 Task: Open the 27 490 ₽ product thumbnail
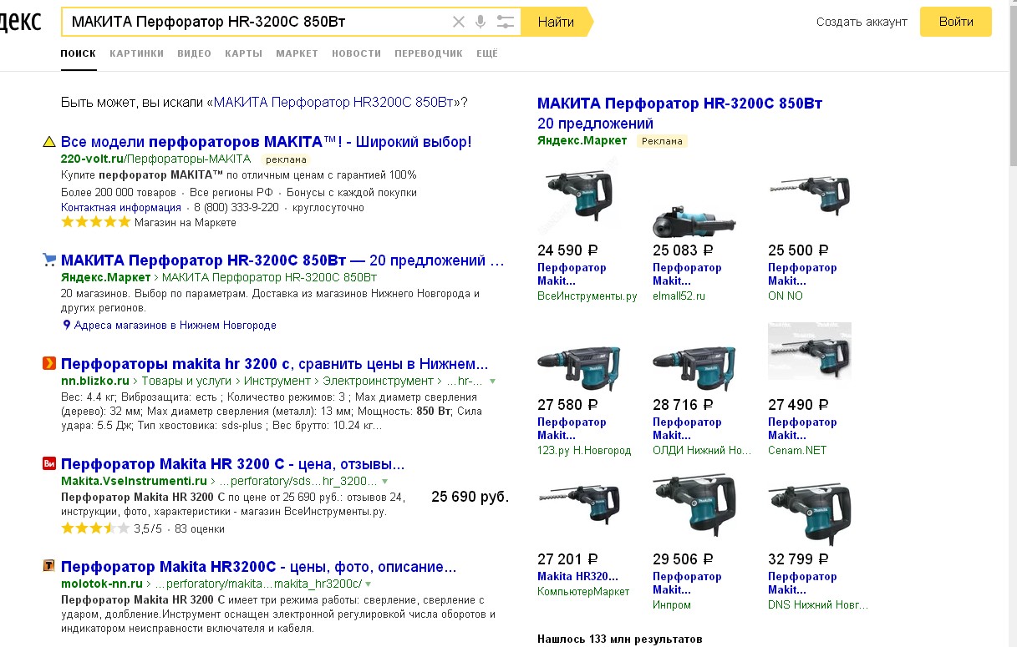click(810, 351)
